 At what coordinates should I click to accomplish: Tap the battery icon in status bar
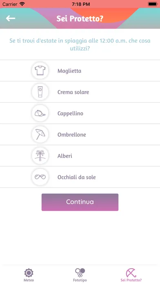tap(152, 4)
